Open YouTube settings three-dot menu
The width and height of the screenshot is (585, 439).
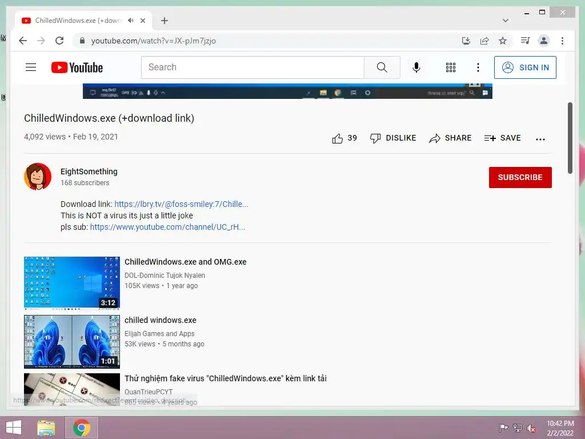pyautogui.click(x=478, y=67)
